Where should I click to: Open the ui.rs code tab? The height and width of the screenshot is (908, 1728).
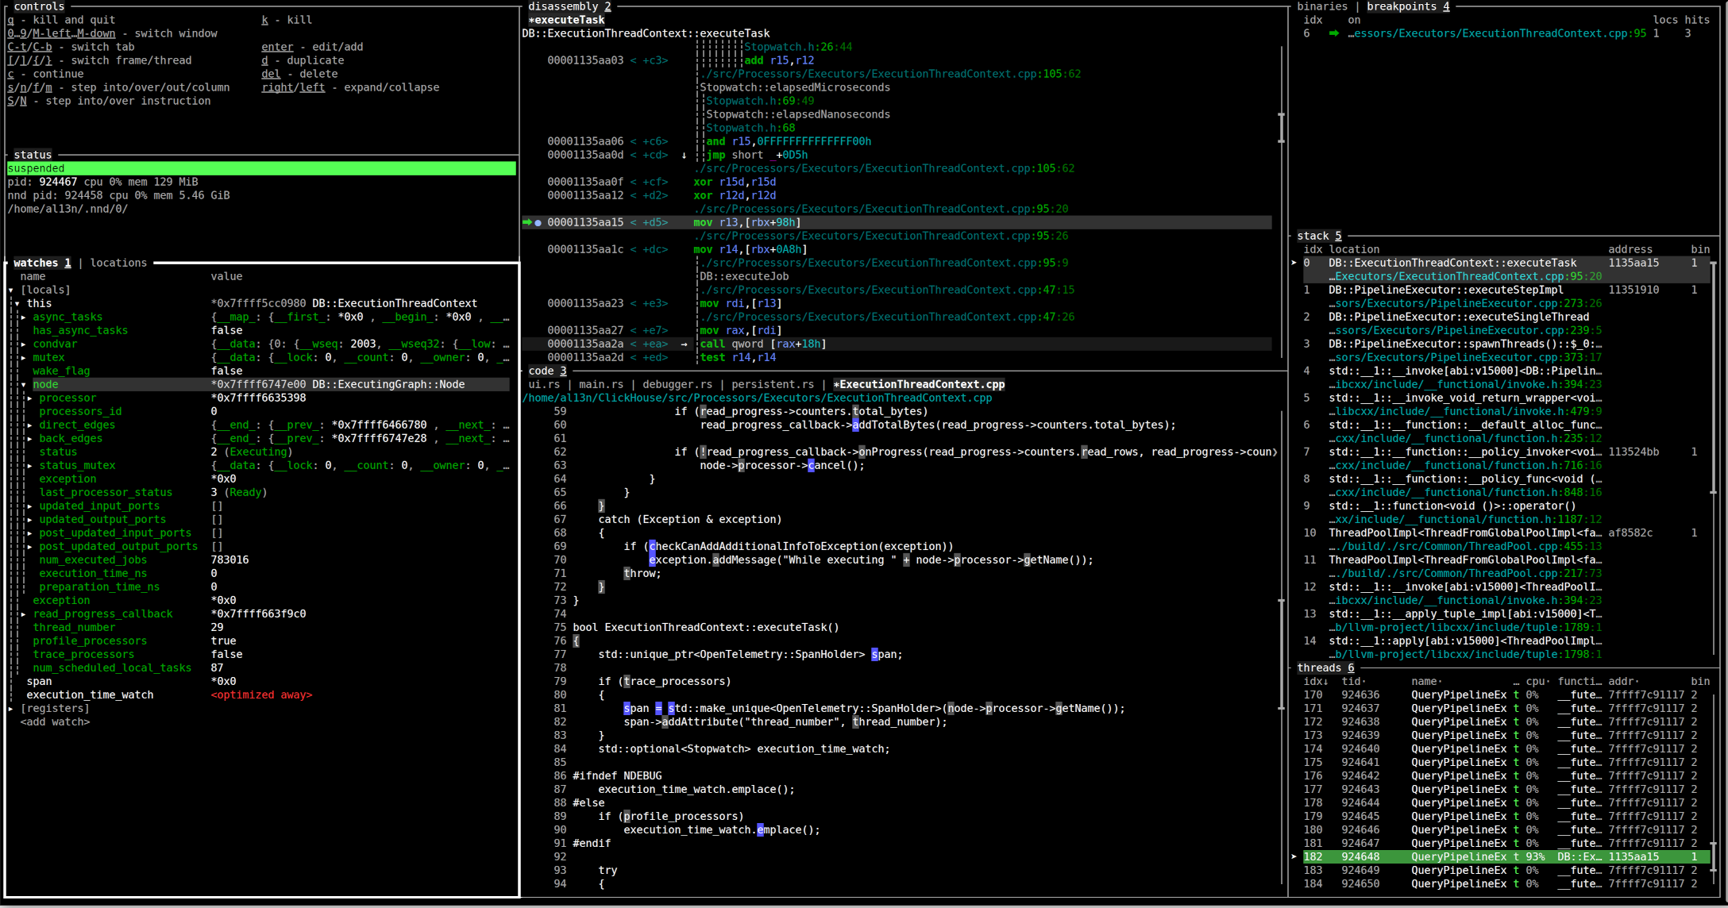(x=544, y=384)
